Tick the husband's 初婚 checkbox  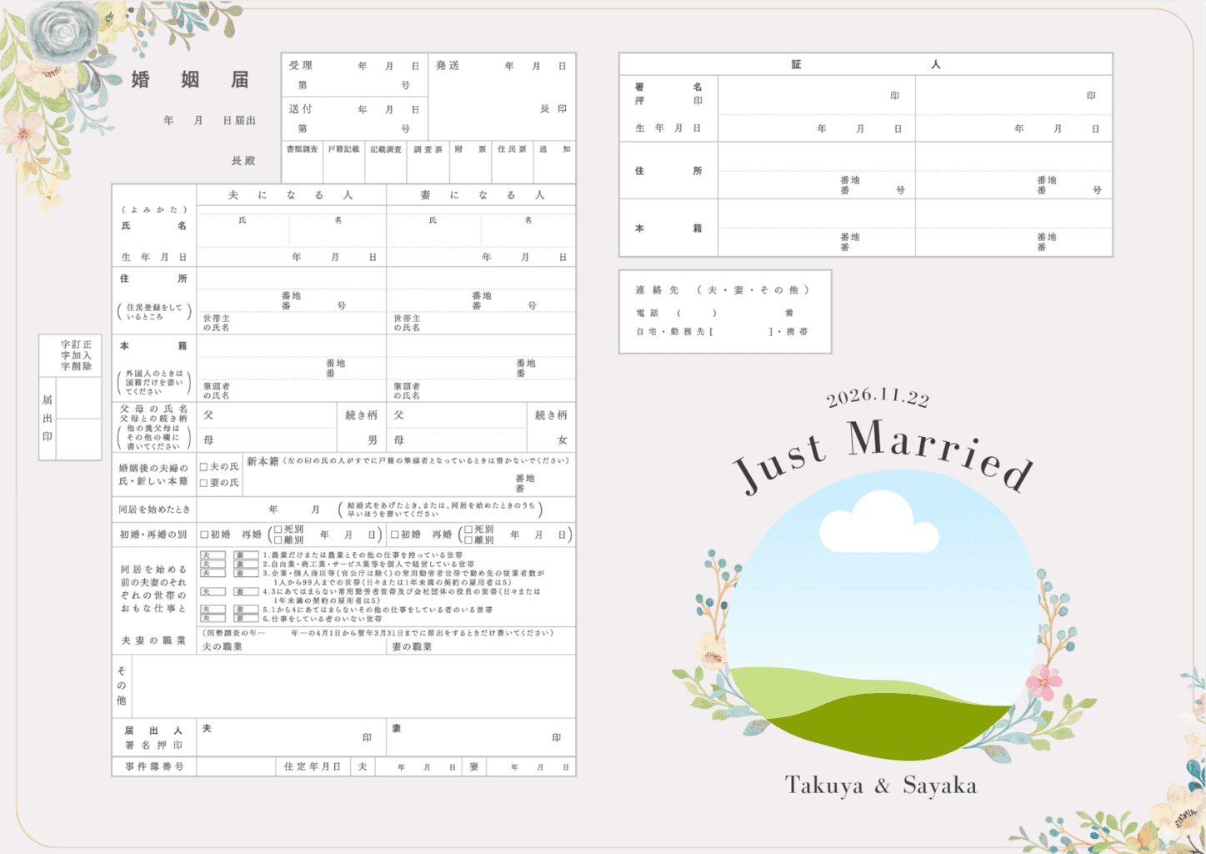205,535
